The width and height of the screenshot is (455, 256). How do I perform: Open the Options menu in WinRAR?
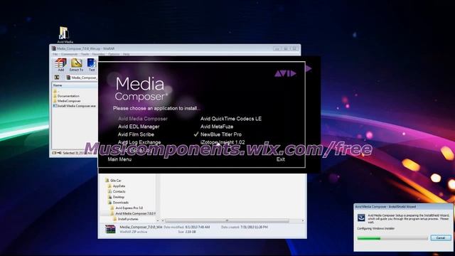(114, 54)
